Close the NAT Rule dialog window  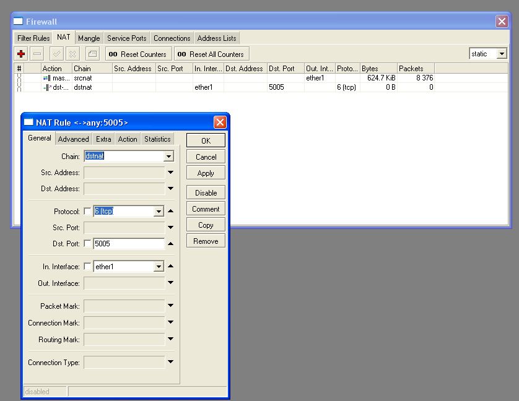tap(219, 123)
